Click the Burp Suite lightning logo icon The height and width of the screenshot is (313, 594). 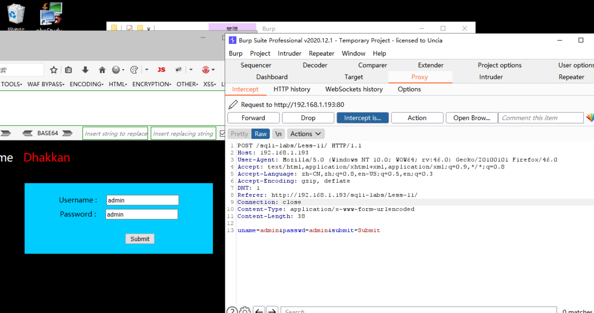(x=233, y=40)
